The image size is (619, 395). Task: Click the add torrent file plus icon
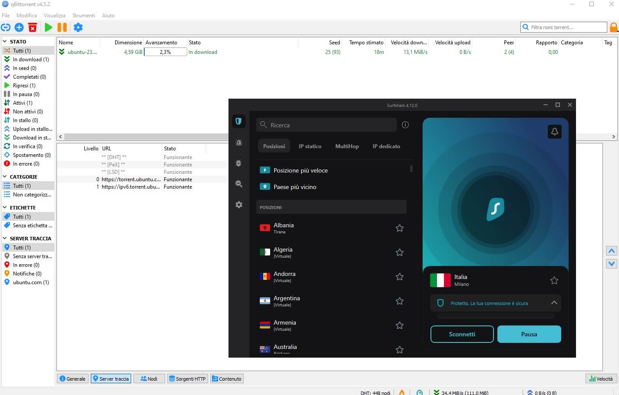[x=19, y=27]
